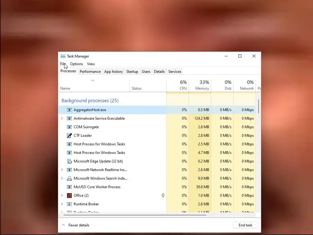
Task: Click the Runtime Broker process icon
Action: click(69, 204)
